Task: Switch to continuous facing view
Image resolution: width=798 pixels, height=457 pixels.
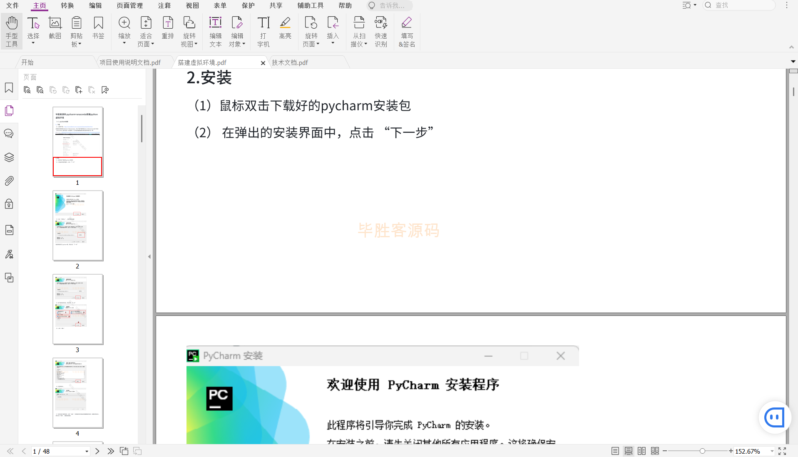Action: (x=655, y=451)
